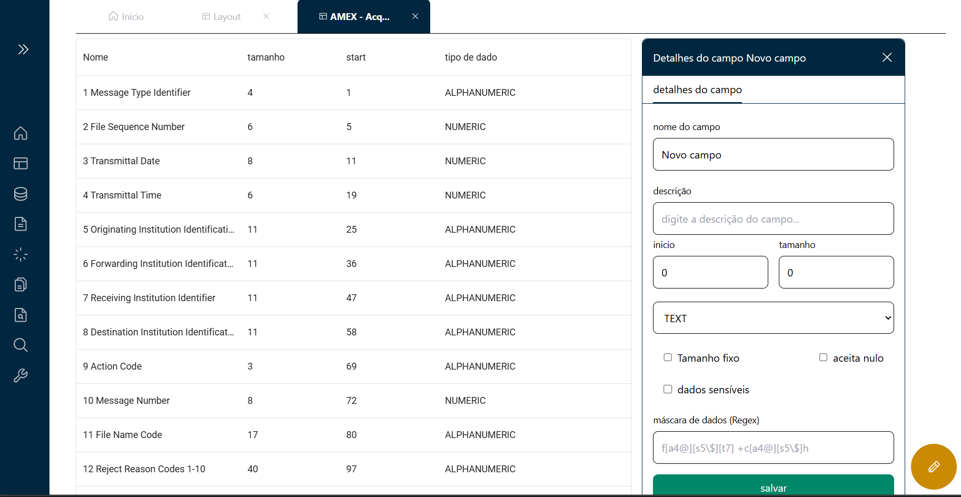This screenshot has height=497, width=961.
Task: Click the floating pencil edit button
Action: pyautogui.click(x=933, y=466)
